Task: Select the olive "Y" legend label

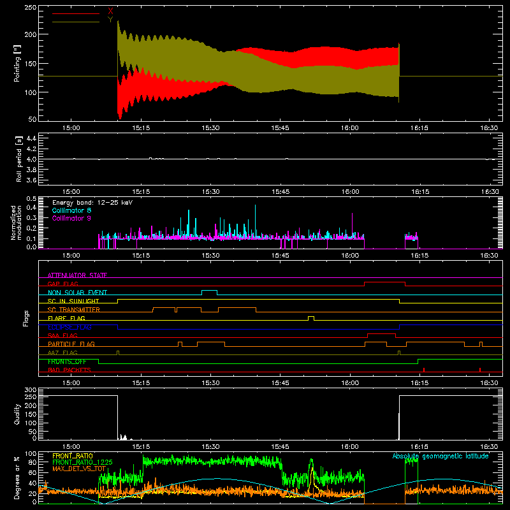Action: point(110,20)
